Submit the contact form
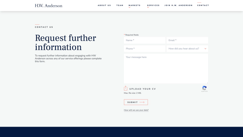The image size is (243, 137). pos(136,102)
